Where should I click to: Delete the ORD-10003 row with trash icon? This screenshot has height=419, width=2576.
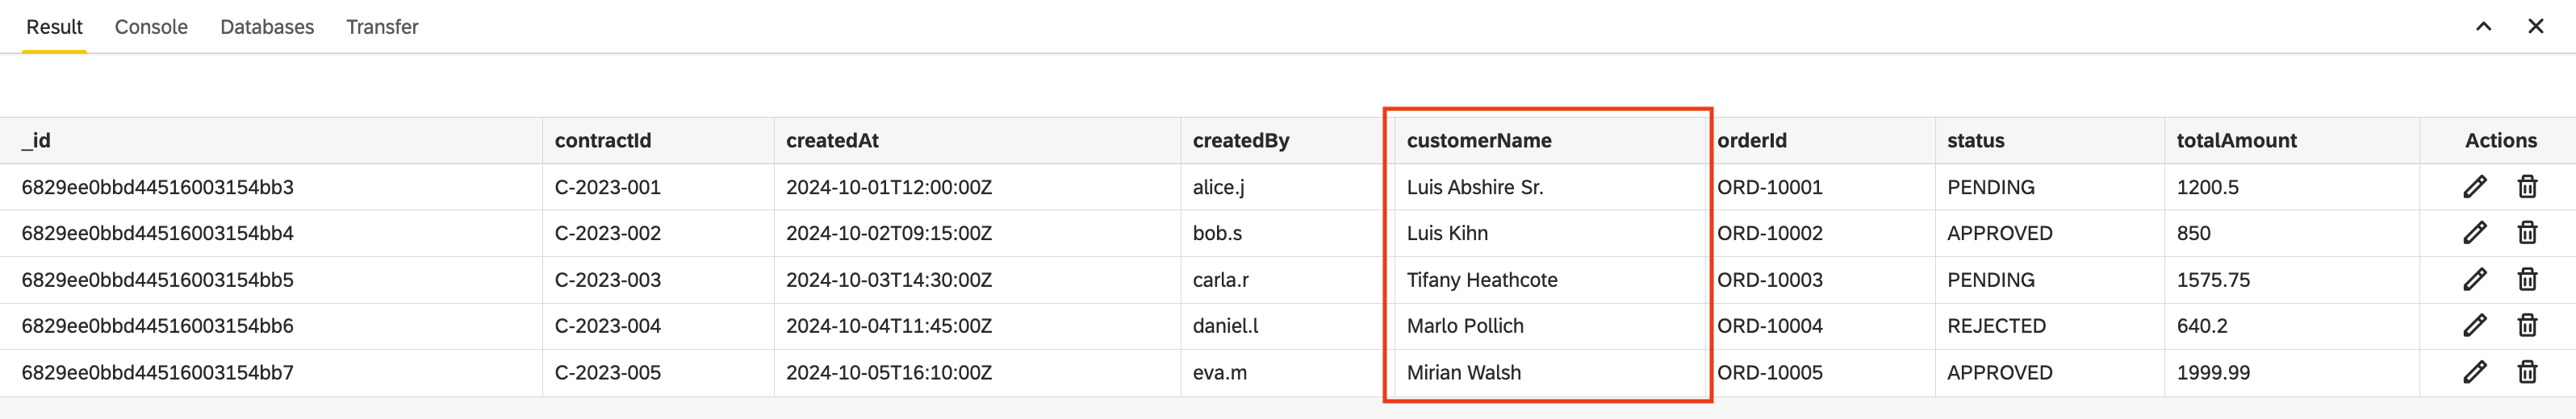pyautogui.click(x=2527, y=280)
